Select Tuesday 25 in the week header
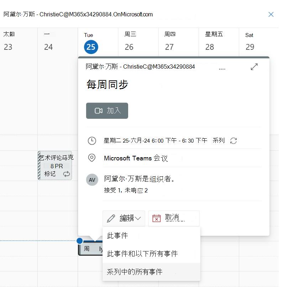 tap(91, 47)
